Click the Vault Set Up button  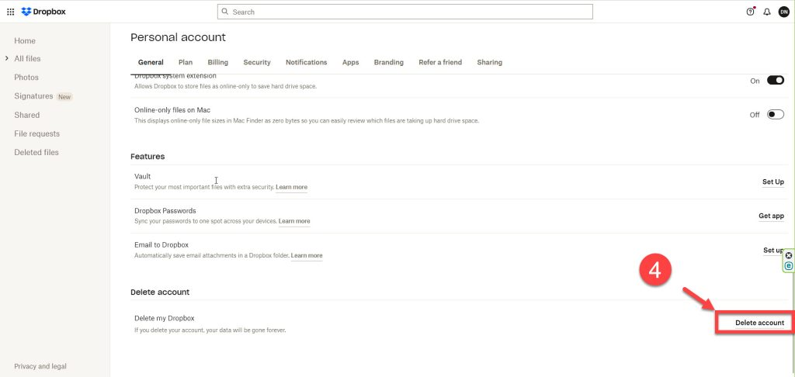(773, 182)
